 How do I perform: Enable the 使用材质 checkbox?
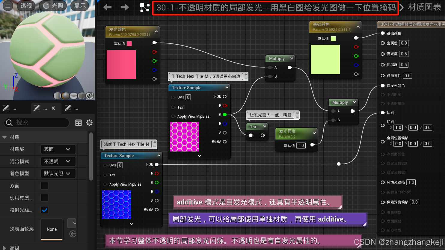[44, 198]
